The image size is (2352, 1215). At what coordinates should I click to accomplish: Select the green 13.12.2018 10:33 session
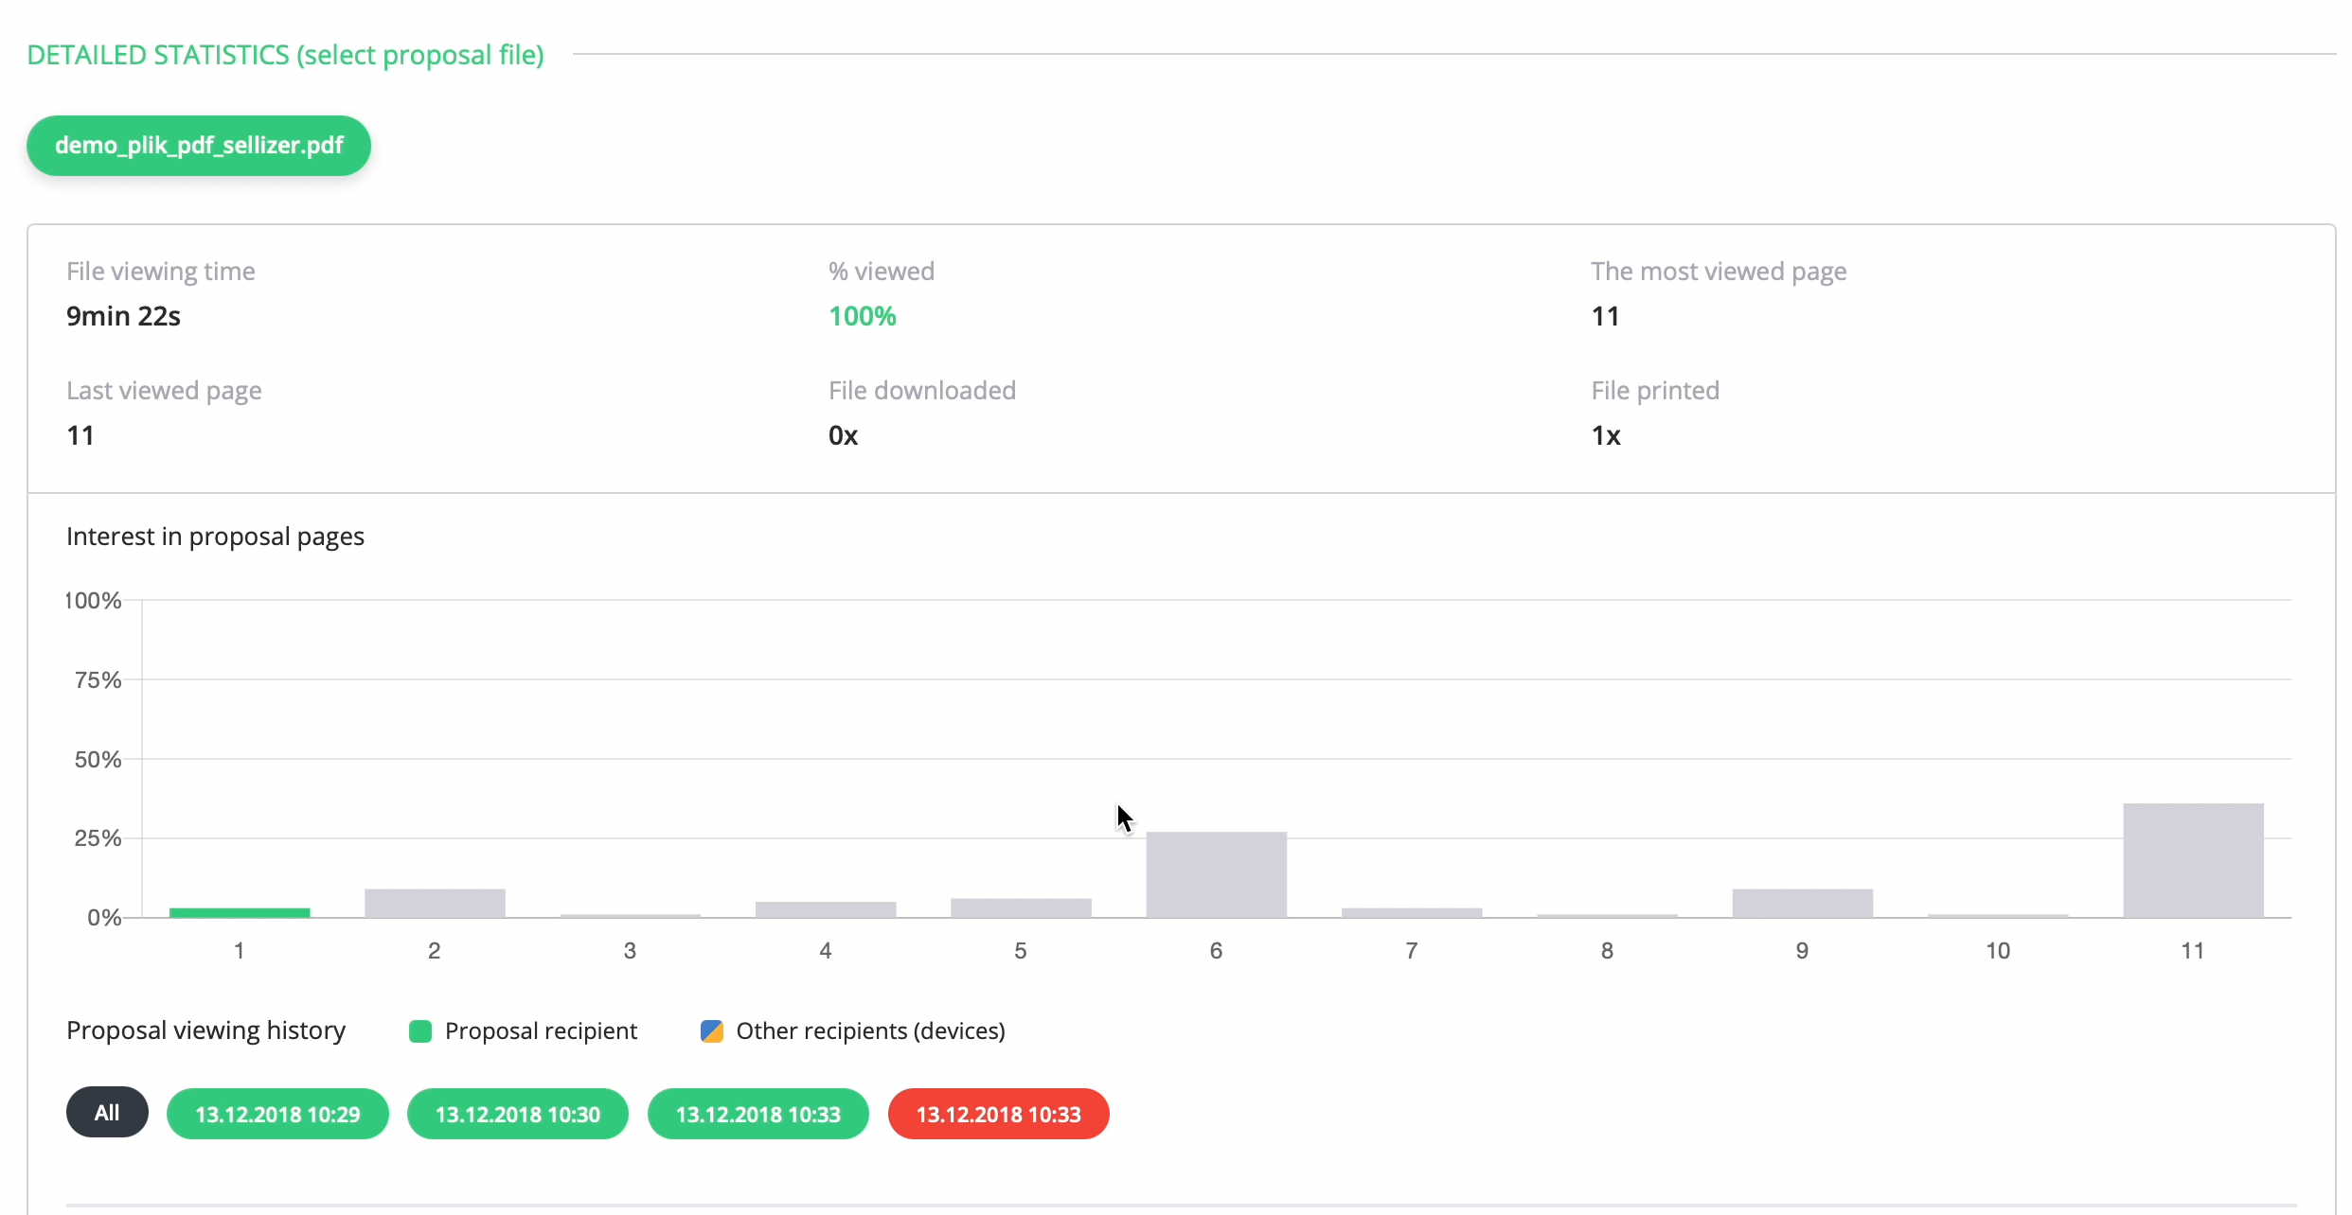[x=757, y=1114]
